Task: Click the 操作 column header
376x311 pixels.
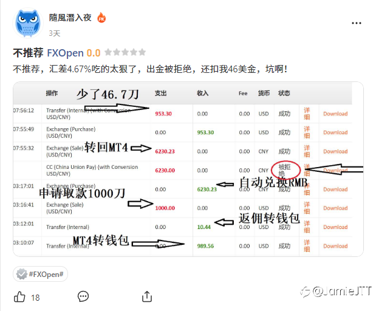Action: pos(52,93)
